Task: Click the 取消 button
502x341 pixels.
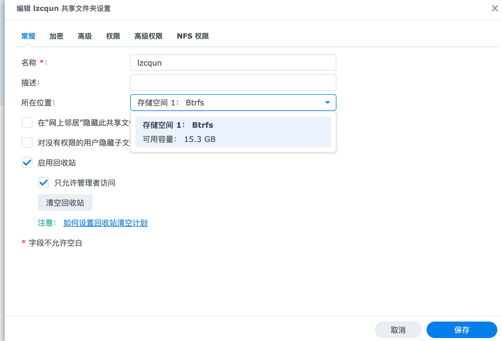Action: coord(398,330)
